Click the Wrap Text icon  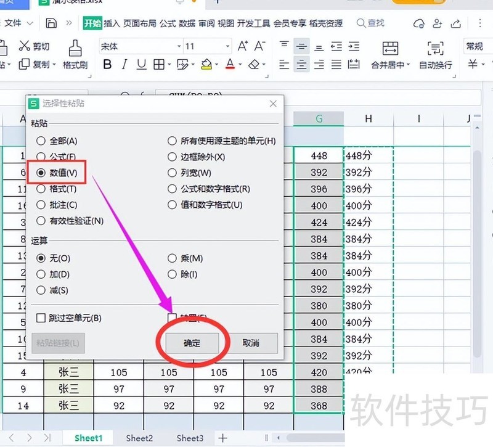tap(435, 49)
